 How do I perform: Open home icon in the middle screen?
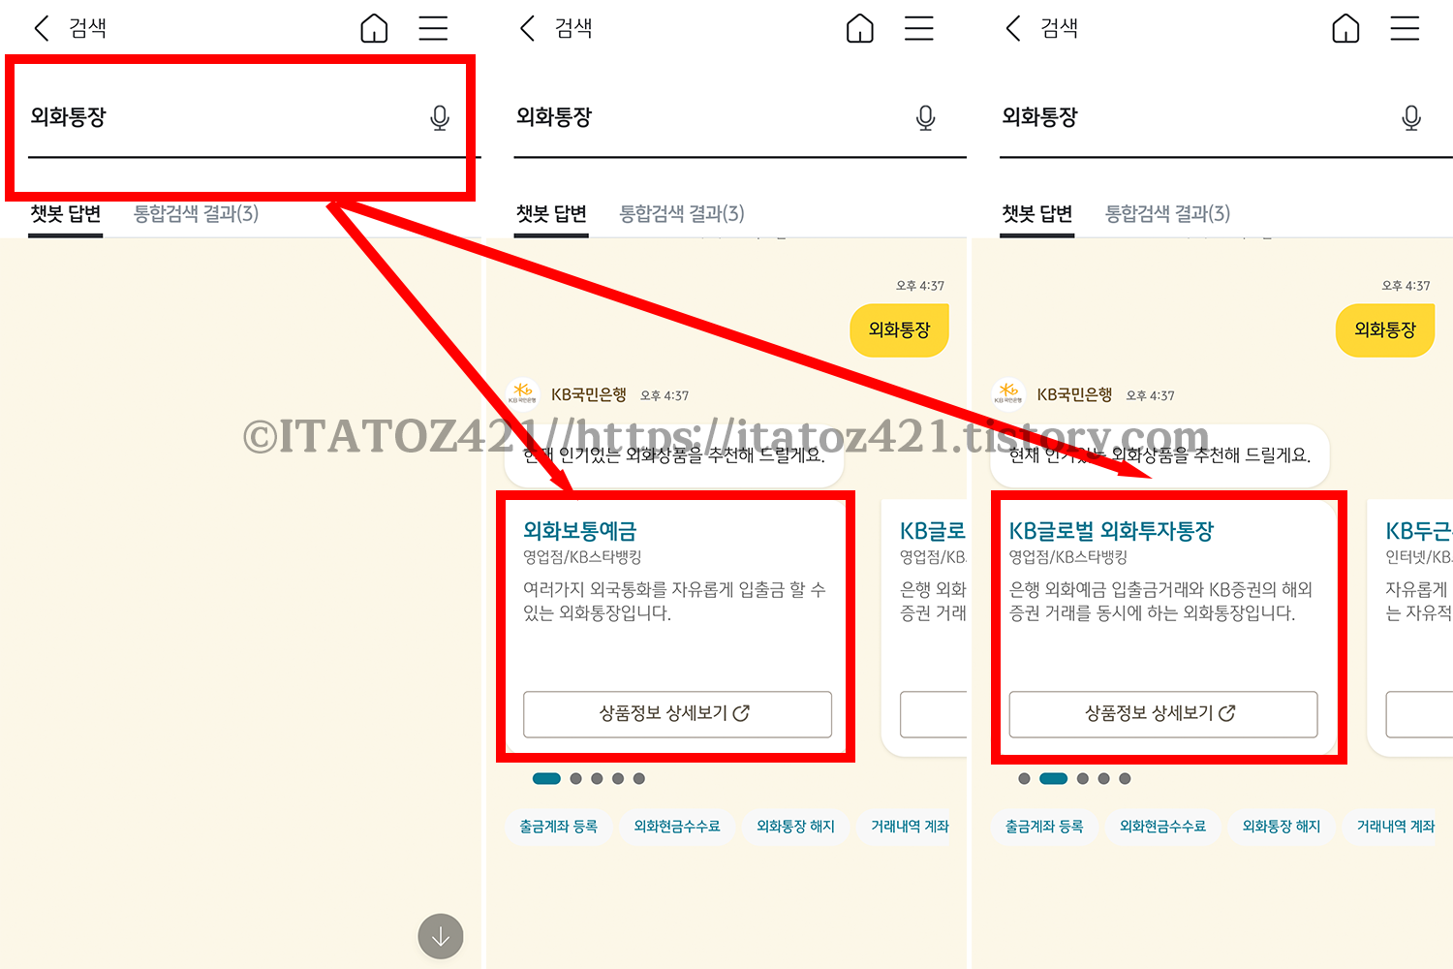coord(860,28)
